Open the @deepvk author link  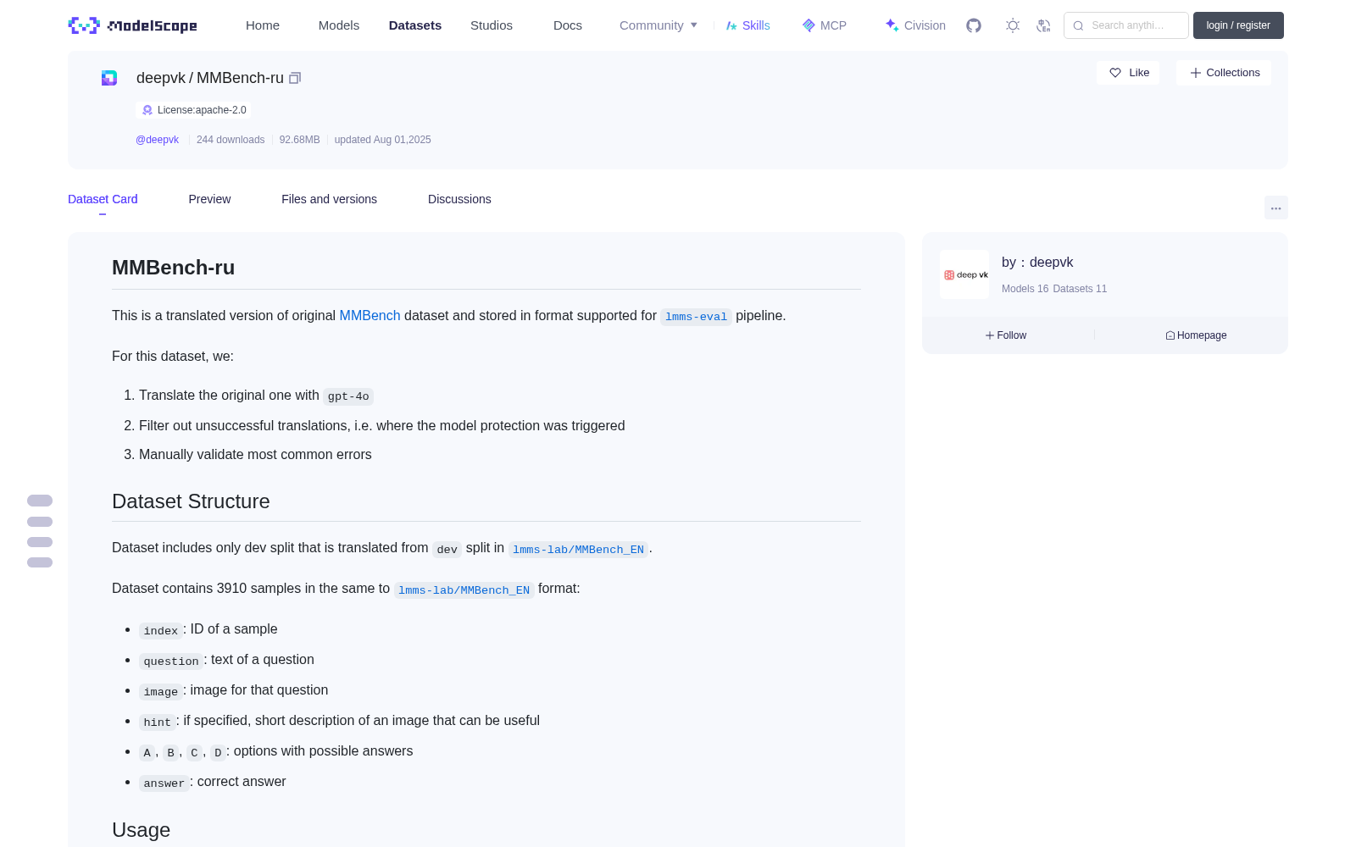(x=157, y=140)
